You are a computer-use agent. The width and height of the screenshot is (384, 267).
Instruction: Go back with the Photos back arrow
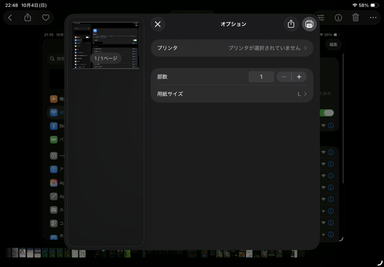10,18
